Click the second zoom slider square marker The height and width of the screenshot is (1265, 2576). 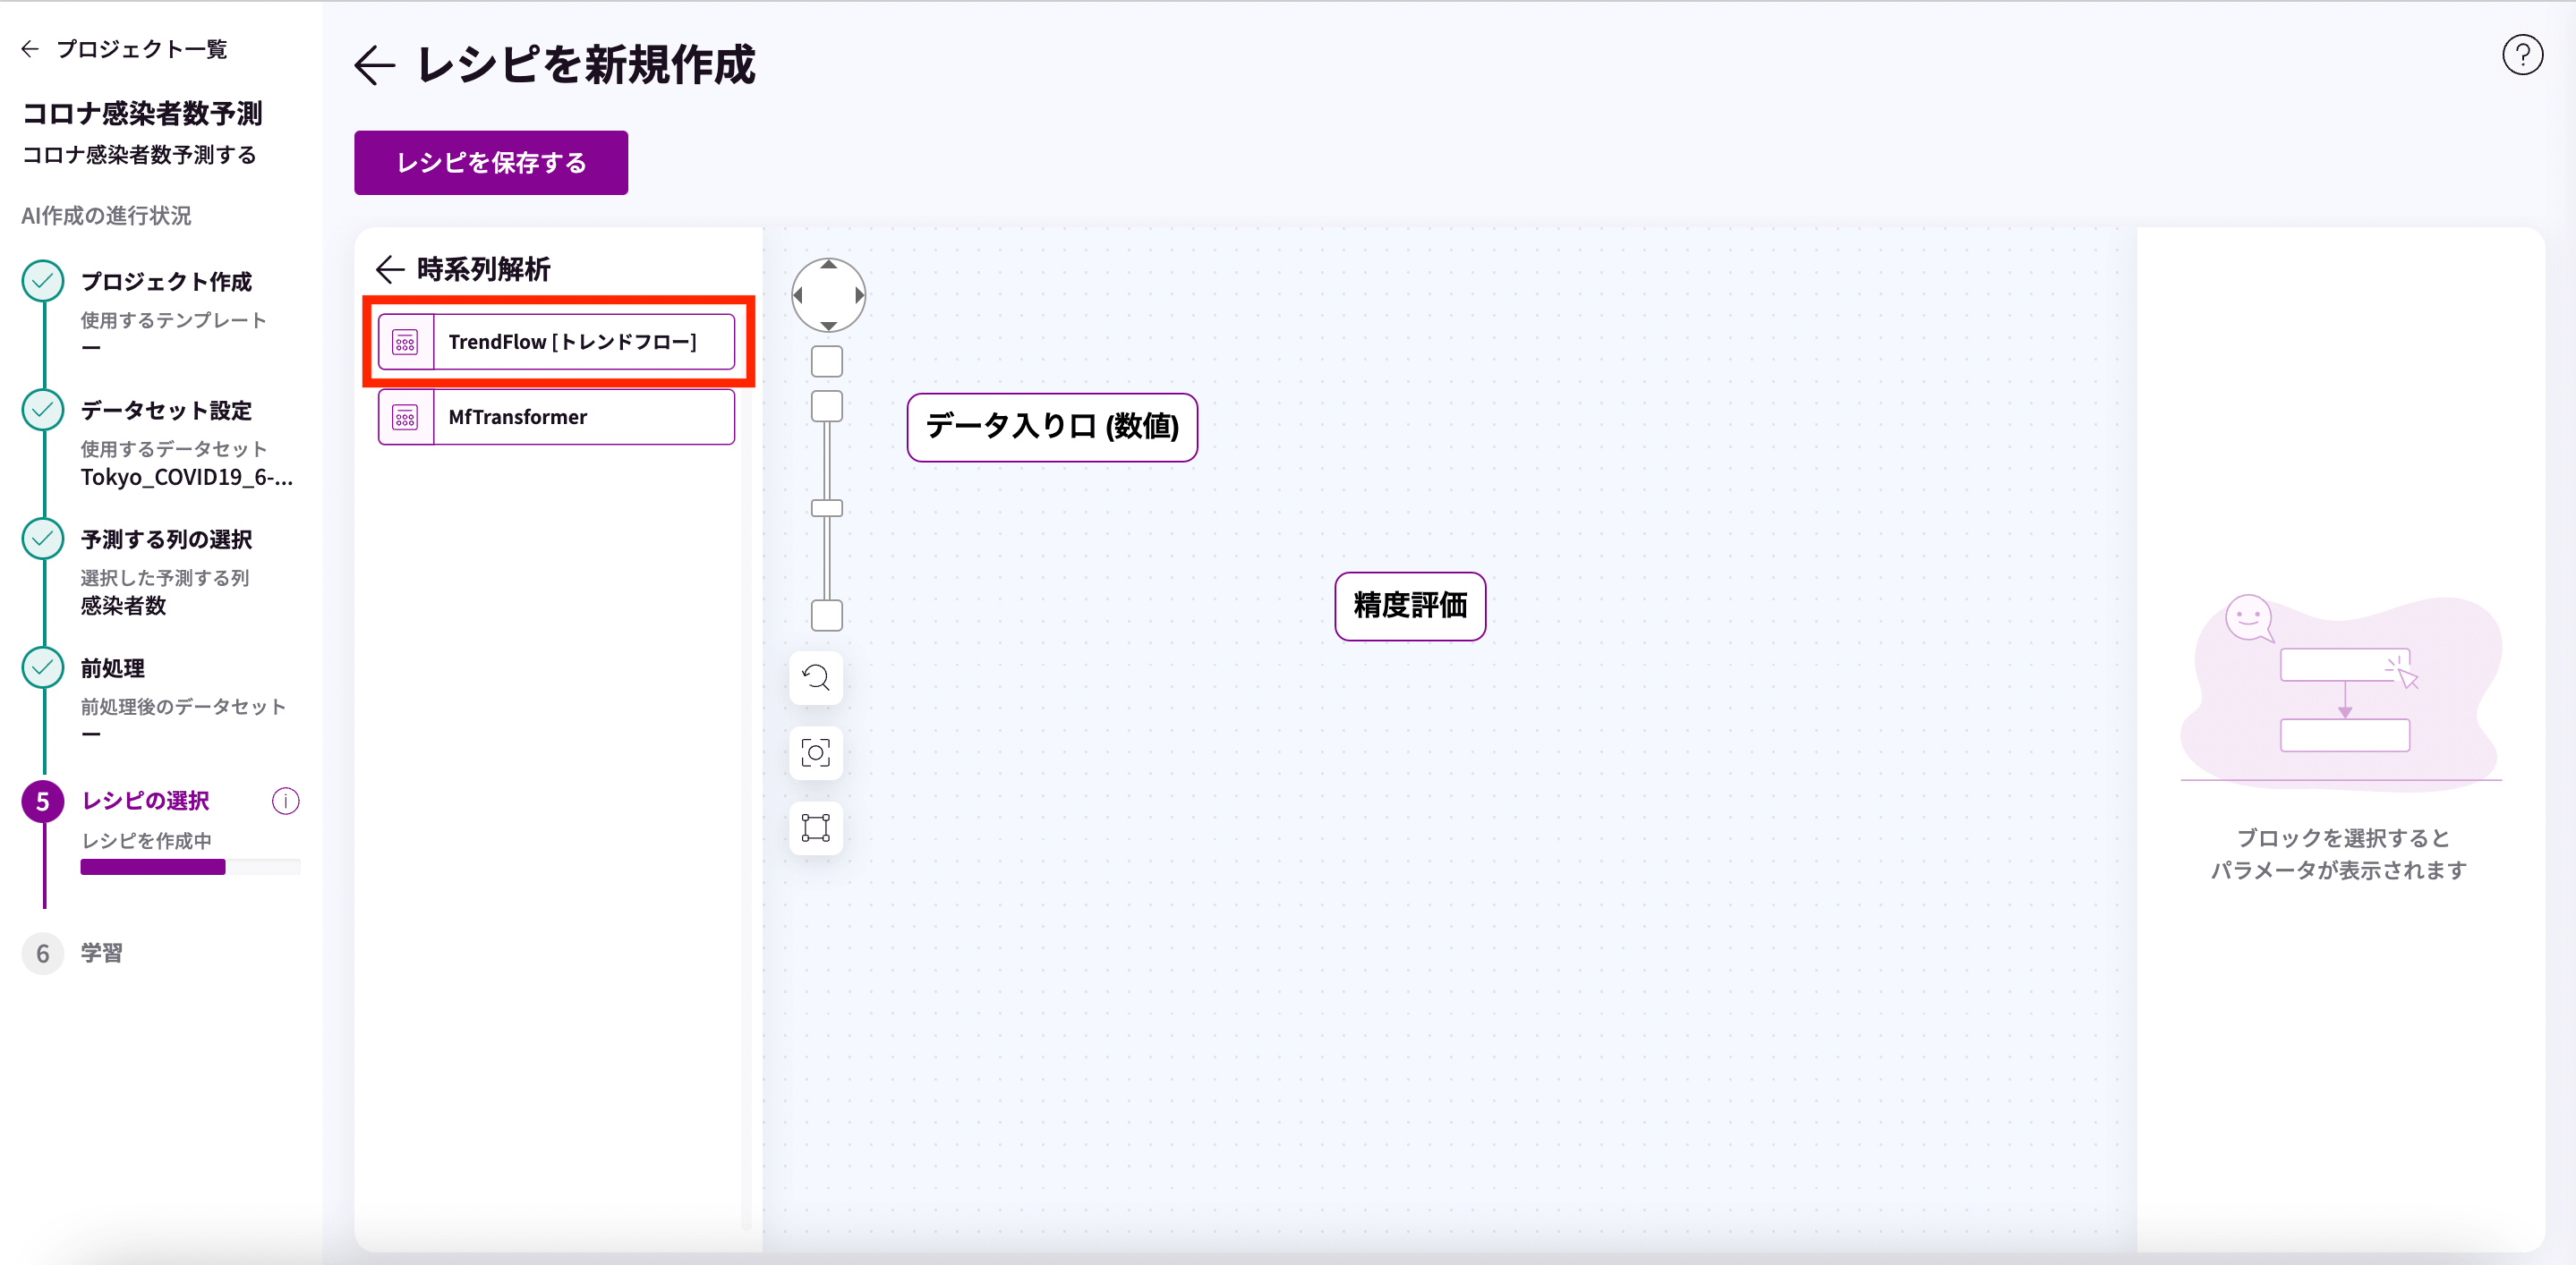[x=827, y=407]
